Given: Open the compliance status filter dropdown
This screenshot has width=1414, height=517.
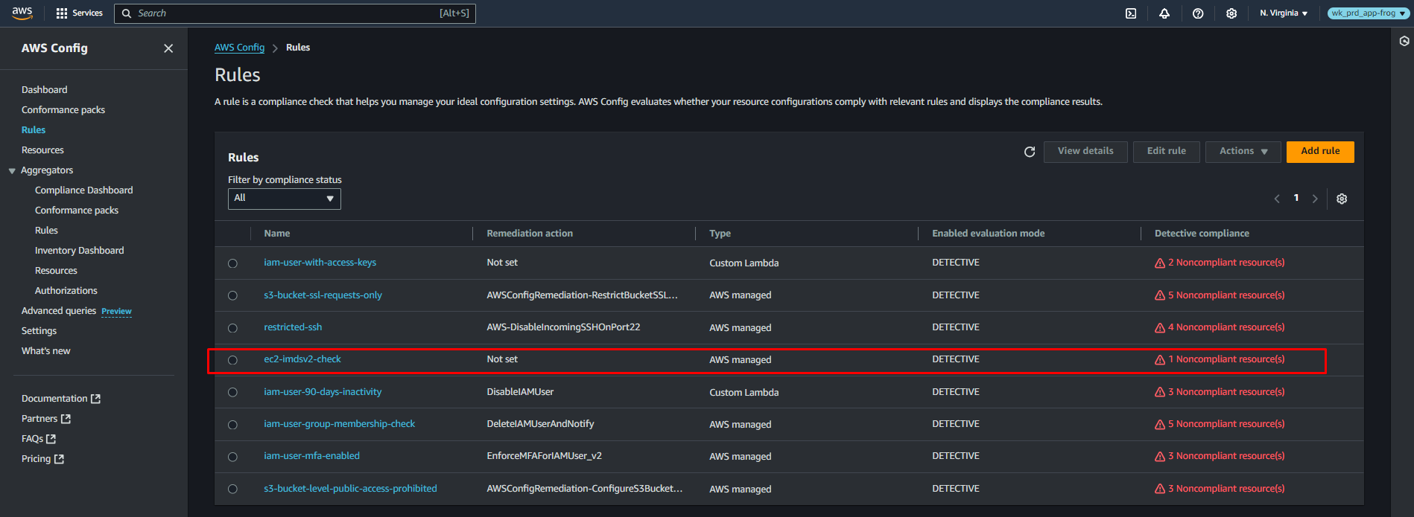Looking at the screenshot, I should pyautogui.click(x=284, y=199).
